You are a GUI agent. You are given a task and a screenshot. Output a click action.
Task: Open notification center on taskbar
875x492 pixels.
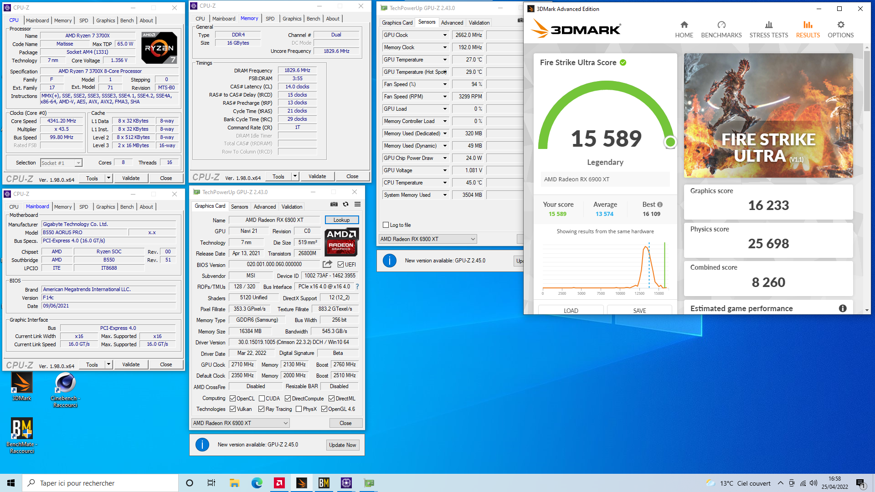[861, 483]
